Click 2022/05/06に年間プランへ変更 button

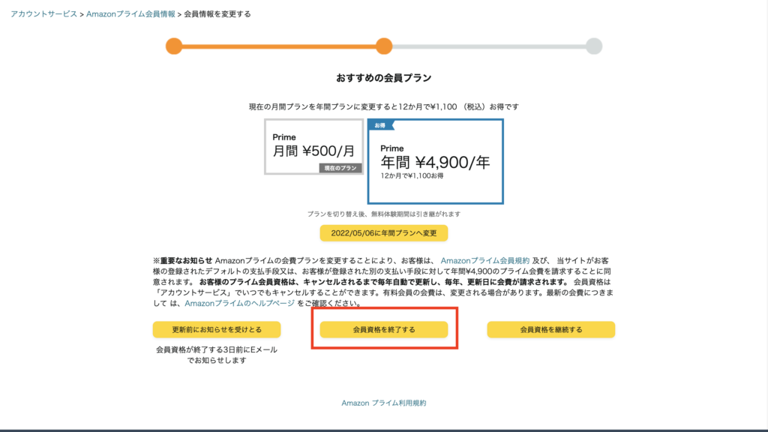[x=384, y=233]
